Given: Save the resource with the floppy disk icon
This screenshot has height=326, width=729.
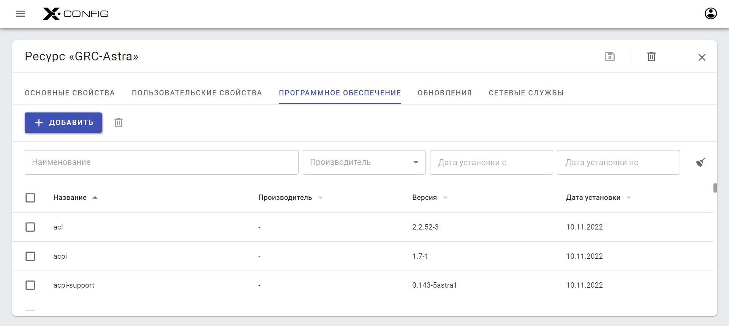Looking at the screenshot, I should pyautogui.click(x=610, y=57).
